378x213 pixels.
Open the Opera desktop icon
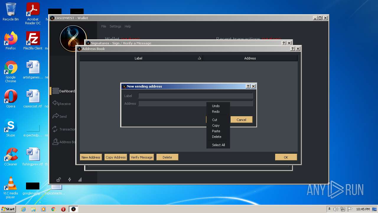click(x=11, y=99)
